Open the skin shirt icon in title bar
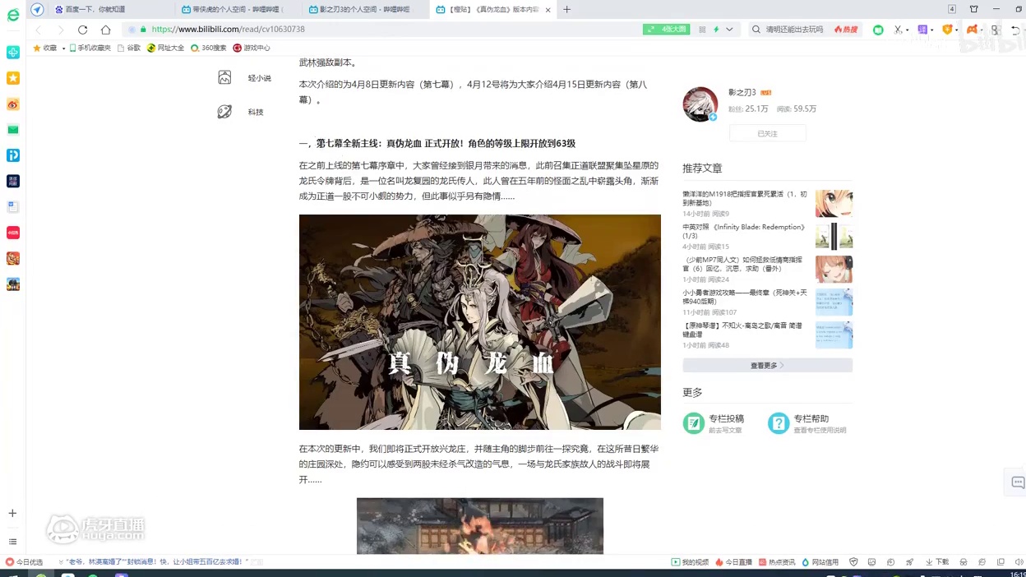This screenshot has height=577, width=1026. tap(974, 10)
